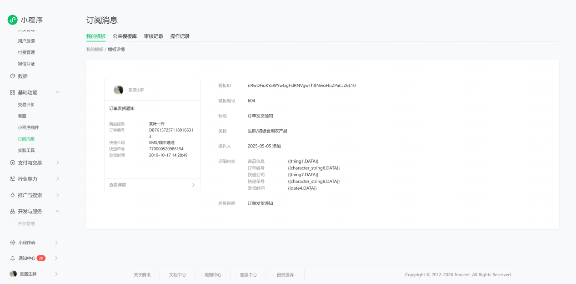Click the 小程序码 icon in sidebar
The image size is (576, 284).
click(13, 243)
